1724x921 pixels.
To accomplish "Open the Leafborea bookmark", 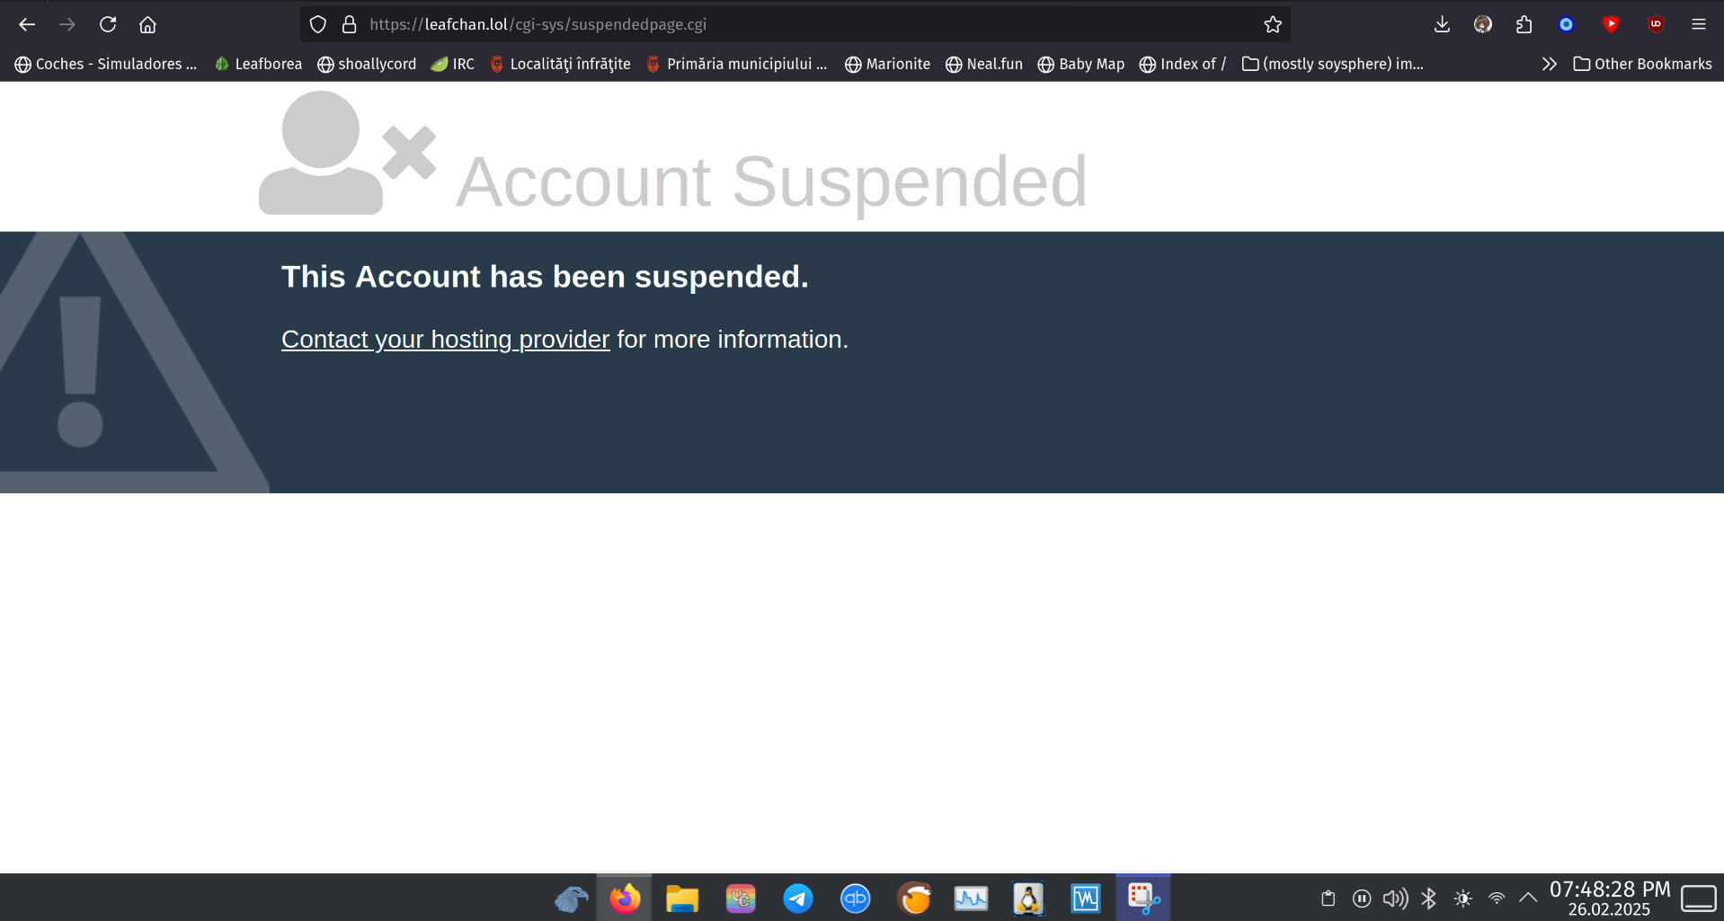I will [x=258, y=64].
